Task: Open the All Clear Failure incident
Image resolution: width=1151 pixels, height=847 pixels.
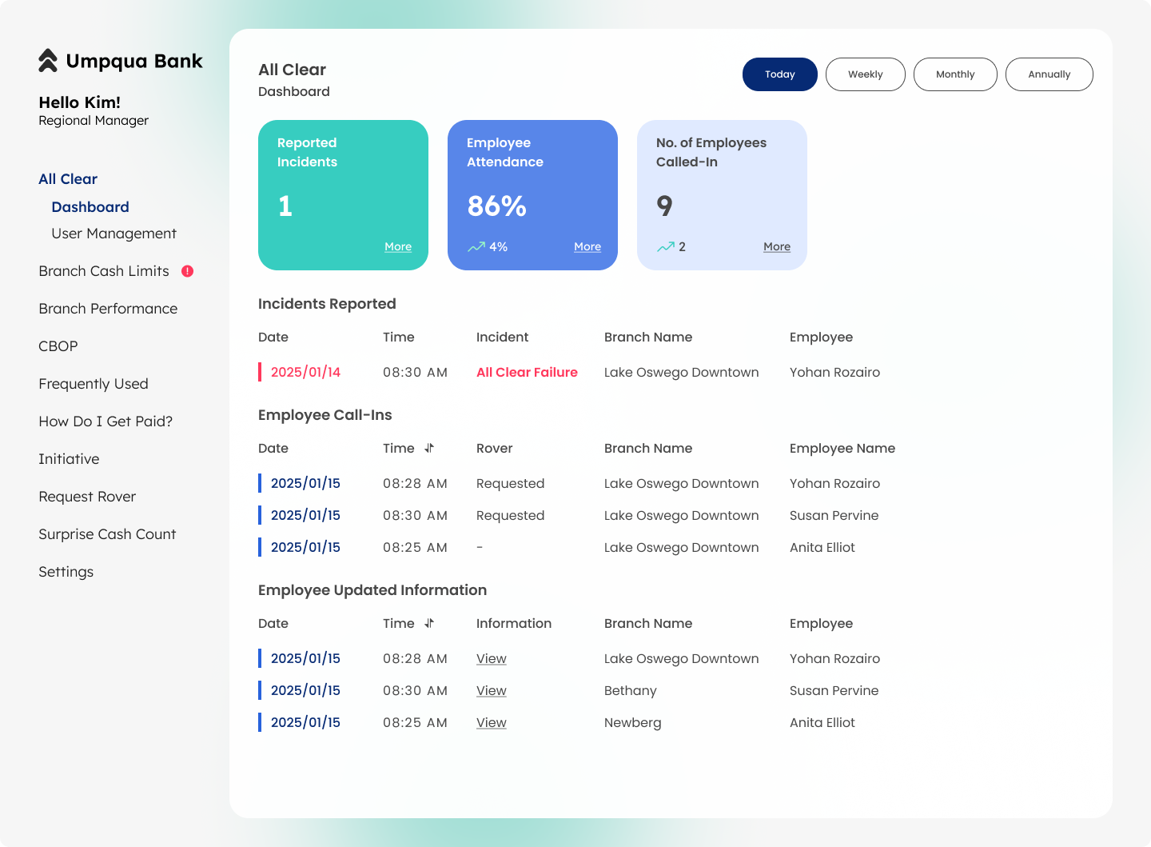Action: (x=527, y=372)
